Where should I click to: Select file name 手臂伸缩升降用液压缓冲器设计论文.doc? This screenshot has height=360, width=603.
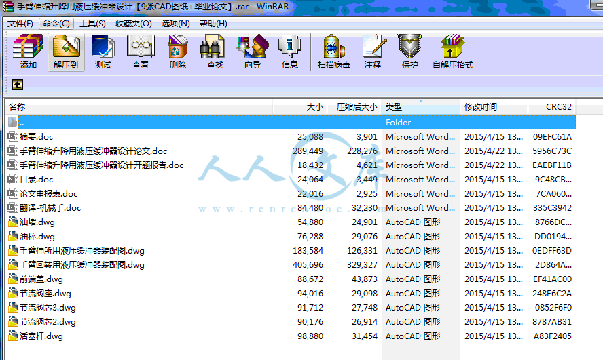pyautogui.click(x=94, y=151)
